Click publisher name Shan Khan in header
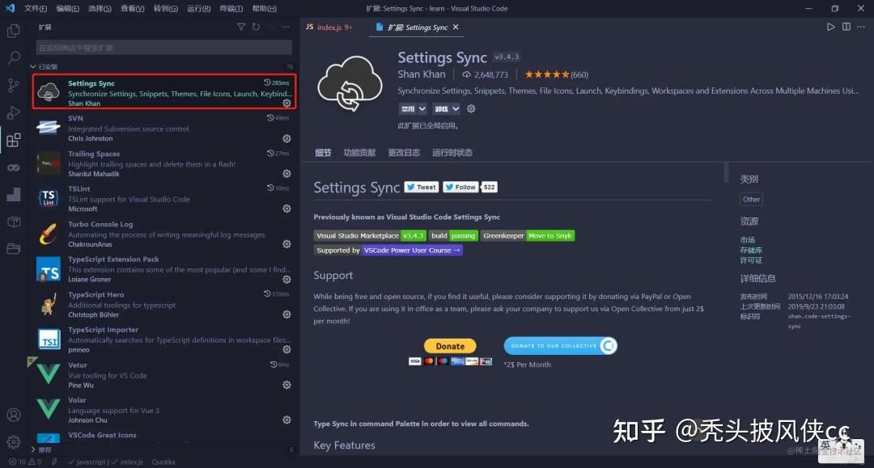874x468 pixels. pyautogui.click(x=422, y=74)
